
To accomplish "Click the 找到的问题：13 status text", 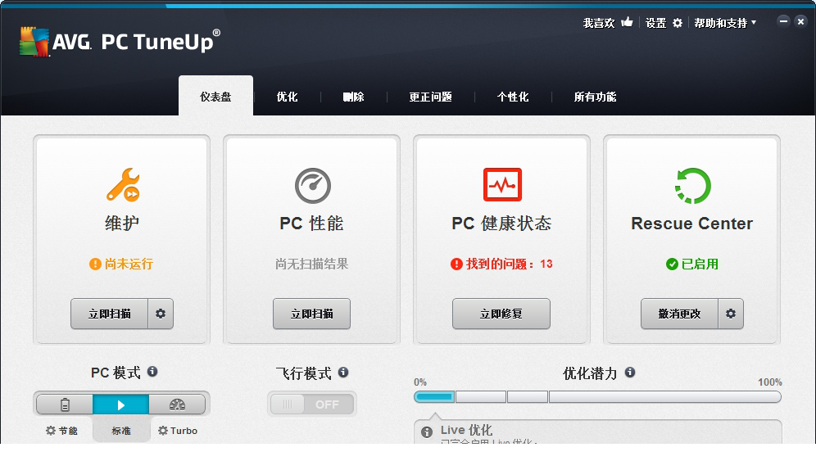I will [509, 264].
